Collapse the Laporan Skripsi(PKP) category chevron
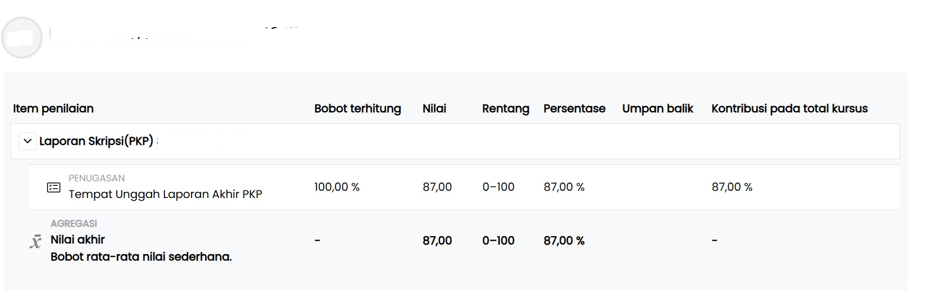935x292 pixels. point(28,141)
